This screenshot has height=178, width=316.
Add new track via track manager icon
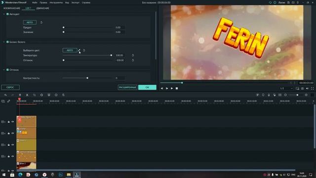pyautogui.click(x=3, y=101)
